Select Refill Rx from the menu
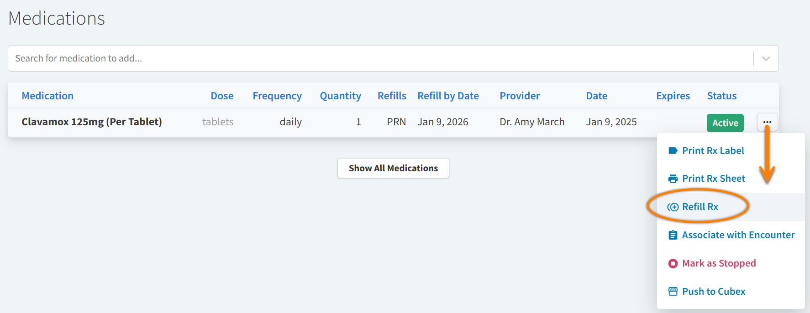Viewport: 810px width, 313px height. coord(700,207)
